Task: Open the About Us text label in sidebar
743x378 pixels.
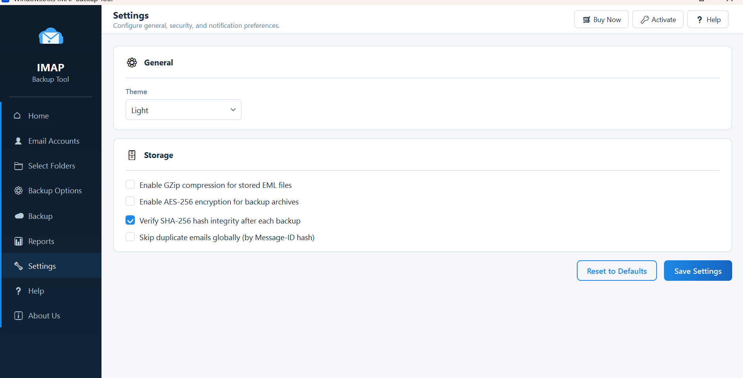Action: (44, 316)
